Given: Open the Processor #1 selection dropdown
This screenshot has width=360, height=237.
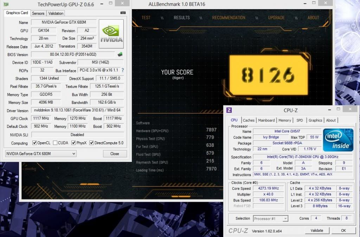Looking at the screenshot, I should click(x=270, y=219).
